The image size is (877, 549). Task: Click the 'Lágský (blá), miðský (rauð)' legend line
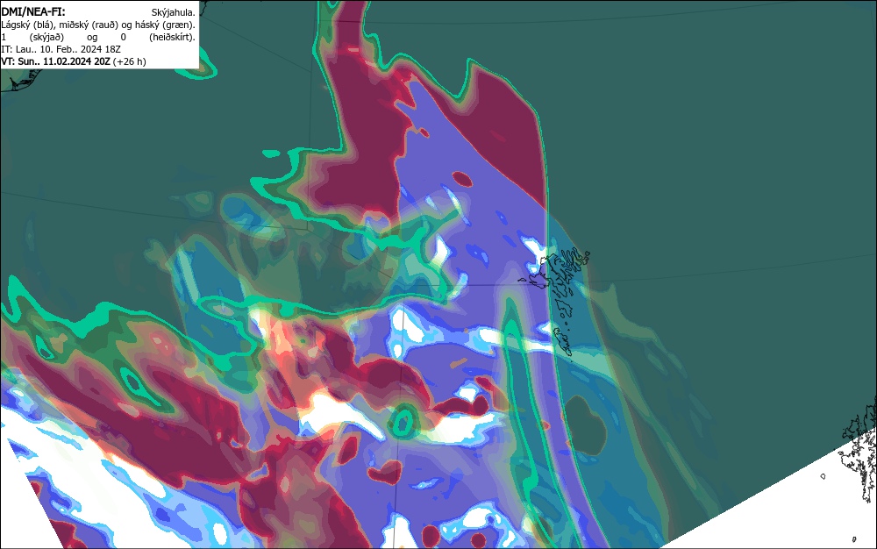[98, 25]
